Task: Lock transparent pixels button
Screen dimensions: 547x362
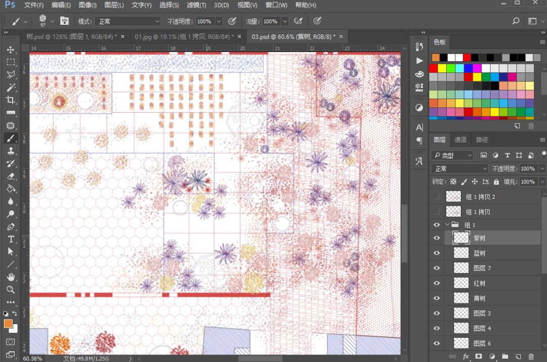Action: (x=453, y=182)
